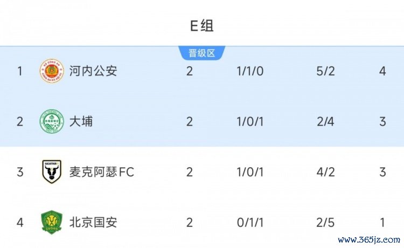This screenshot has height=248, width=404.
Task: Select the 北京国安 team name
Action: (x=93, y=222)
